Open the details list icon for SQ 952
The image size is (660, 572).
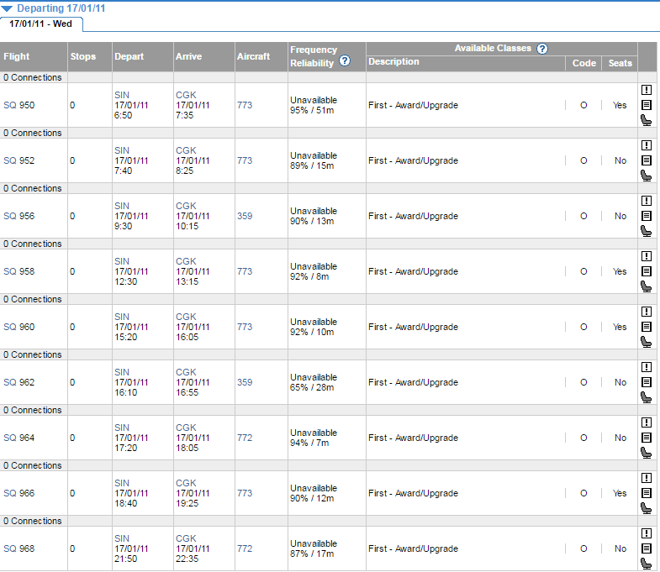coord(646,160)
